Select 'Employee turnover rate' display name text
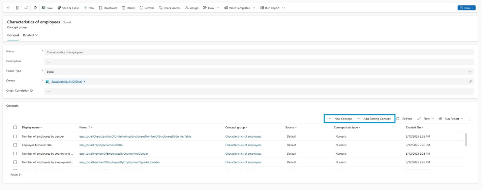The height and width of the screenshot is (190, 482). click(x=37, y=145)
